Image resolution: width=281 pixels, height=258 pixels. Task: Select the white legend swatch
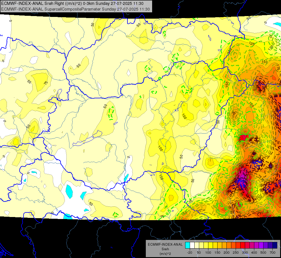(x=192, y=245)
